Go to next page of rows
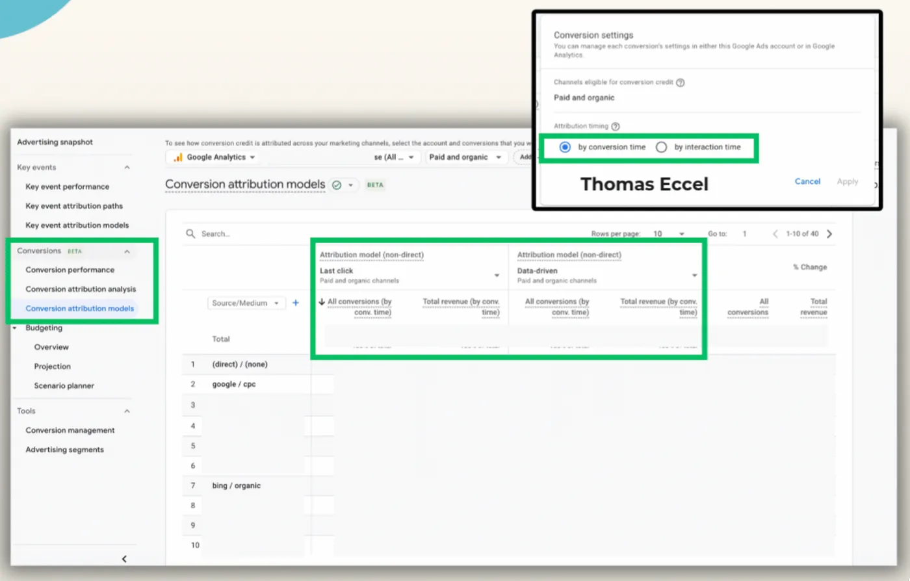910x581 pixels. click(x=829, y=234)
